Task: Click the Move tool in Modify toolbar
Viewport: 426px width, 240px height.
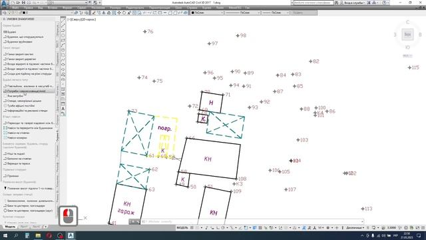Action: click(119, 13)
